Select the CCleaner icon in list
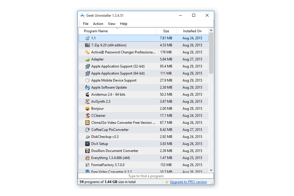This screenshot has height=196, width=294. 87,116
